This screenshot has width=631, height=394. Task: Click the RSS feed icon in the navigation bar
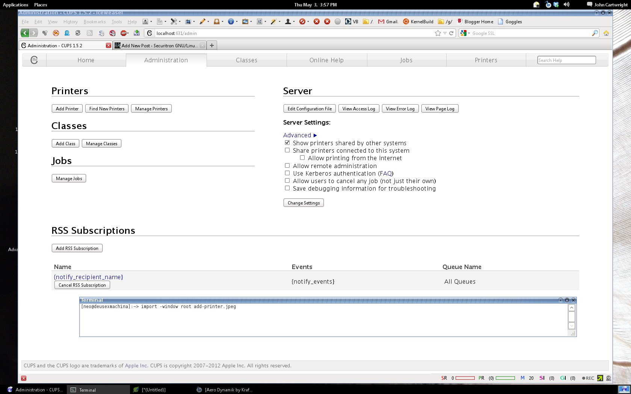pos(89,33)
